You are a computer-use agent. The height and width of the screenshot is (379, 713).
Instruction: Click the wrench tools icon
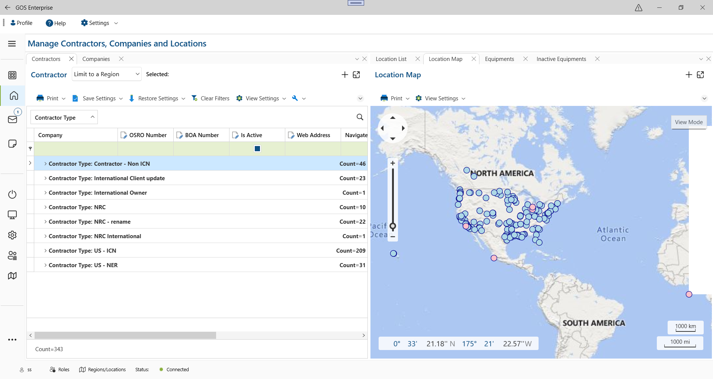click(295, 98)
